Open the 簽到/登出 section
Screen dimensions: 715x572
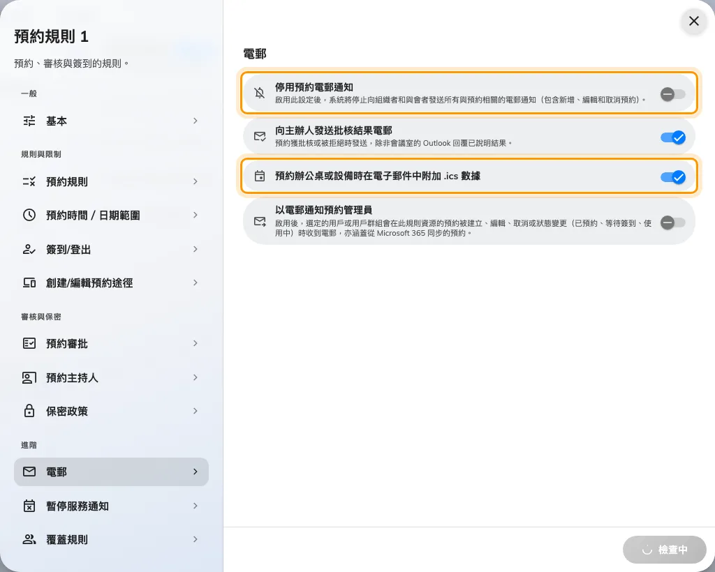point(111,249)
